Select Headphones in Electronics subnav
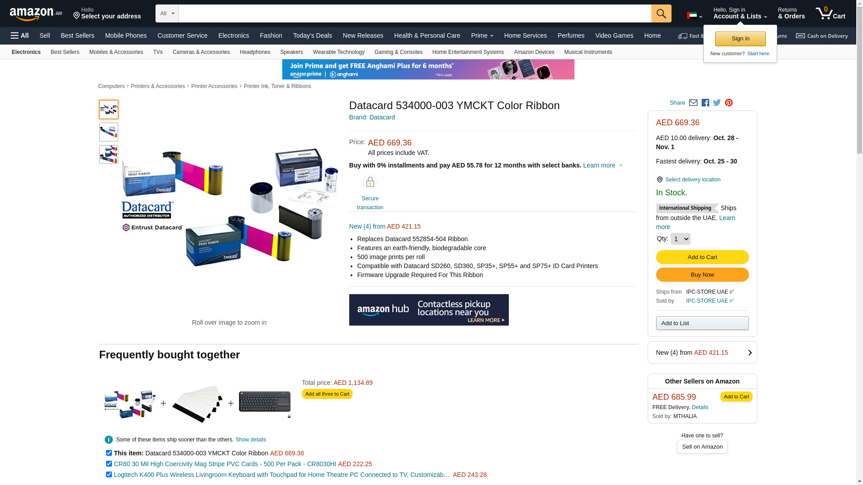The image size is (863, 485). point(255,52)
